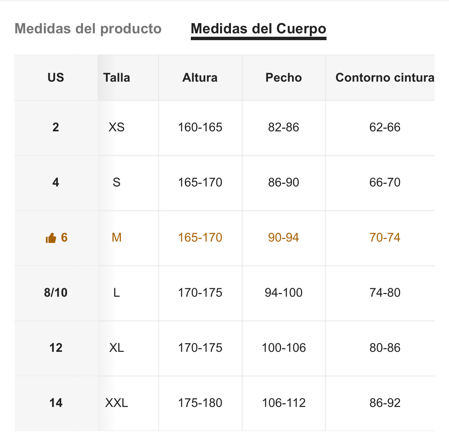Switch to Medidas del producto tab
The width and height of the screenshot is (449, 441).
pos(88,29)
